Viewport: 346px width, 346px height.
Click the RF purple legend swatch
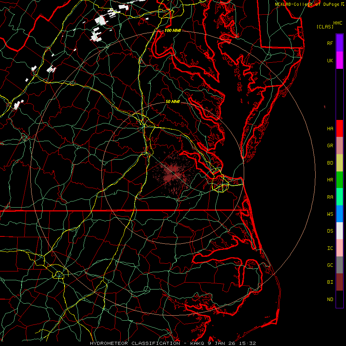click(x=339, y=43)
